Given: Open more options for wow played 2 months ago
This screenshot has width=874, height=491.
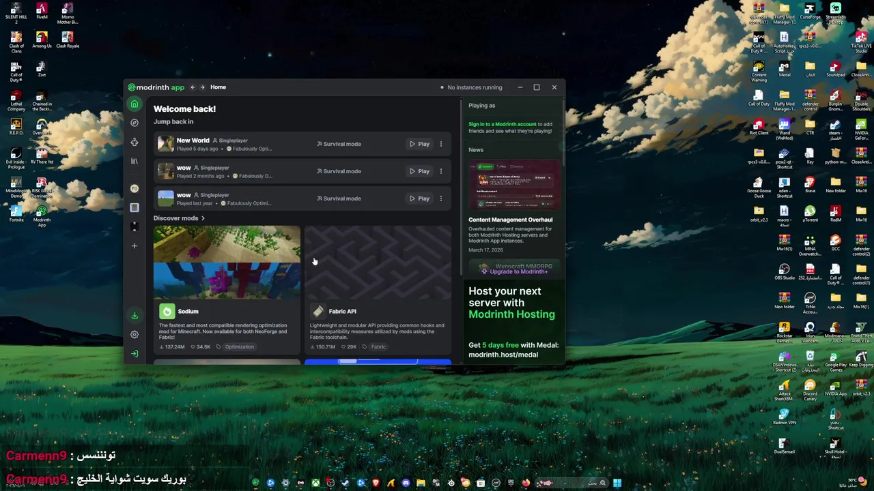Looking at the screenshot, I should pos(440,171).
